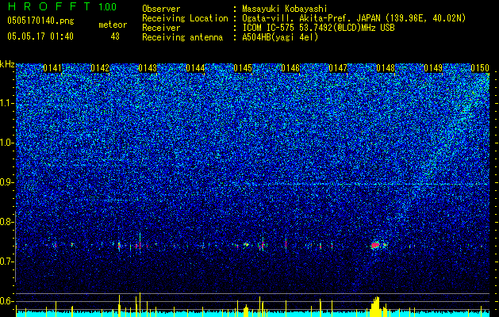The height and width of the screenshot is (317, 499).
Task: Click the 'Observer' field label
Action: [x=161, y=9]
